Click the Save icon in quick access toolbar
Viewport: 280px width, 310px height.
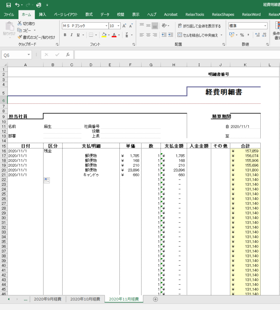click(x=8, y=5)
